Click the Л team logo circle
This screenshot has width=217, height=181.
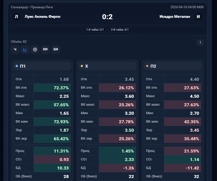(x=16, y=17)
